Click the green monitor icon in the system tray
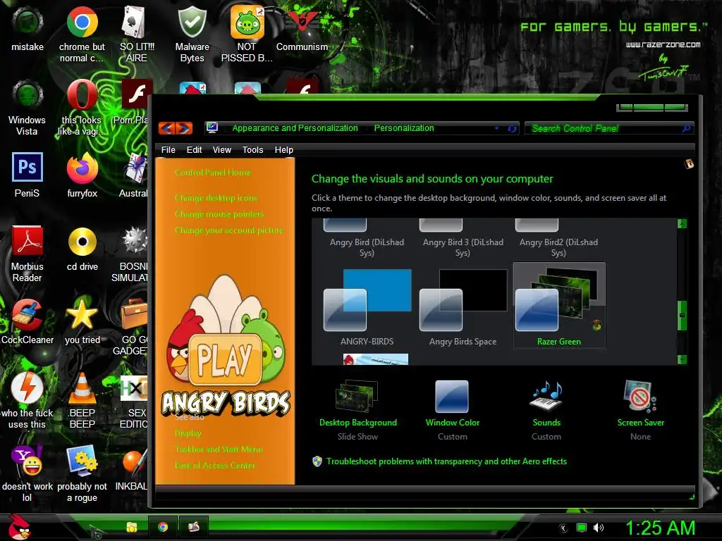The height and width of the screenshot is (541, 722). 581,528
